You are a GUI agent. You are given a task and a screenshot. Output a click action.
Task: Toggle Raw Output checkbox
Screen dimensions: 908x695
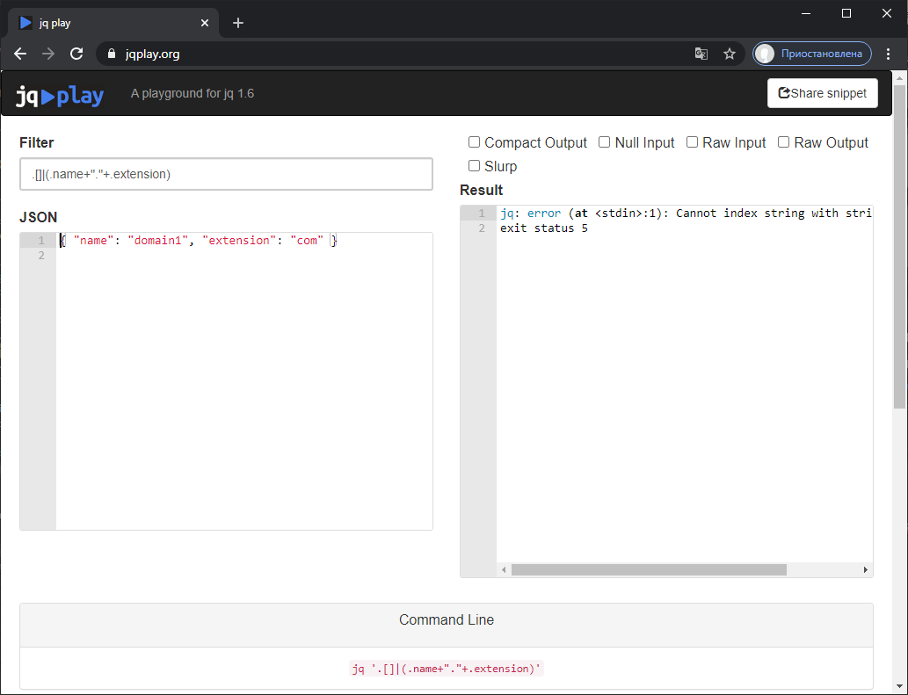click(x=784, y=142)
